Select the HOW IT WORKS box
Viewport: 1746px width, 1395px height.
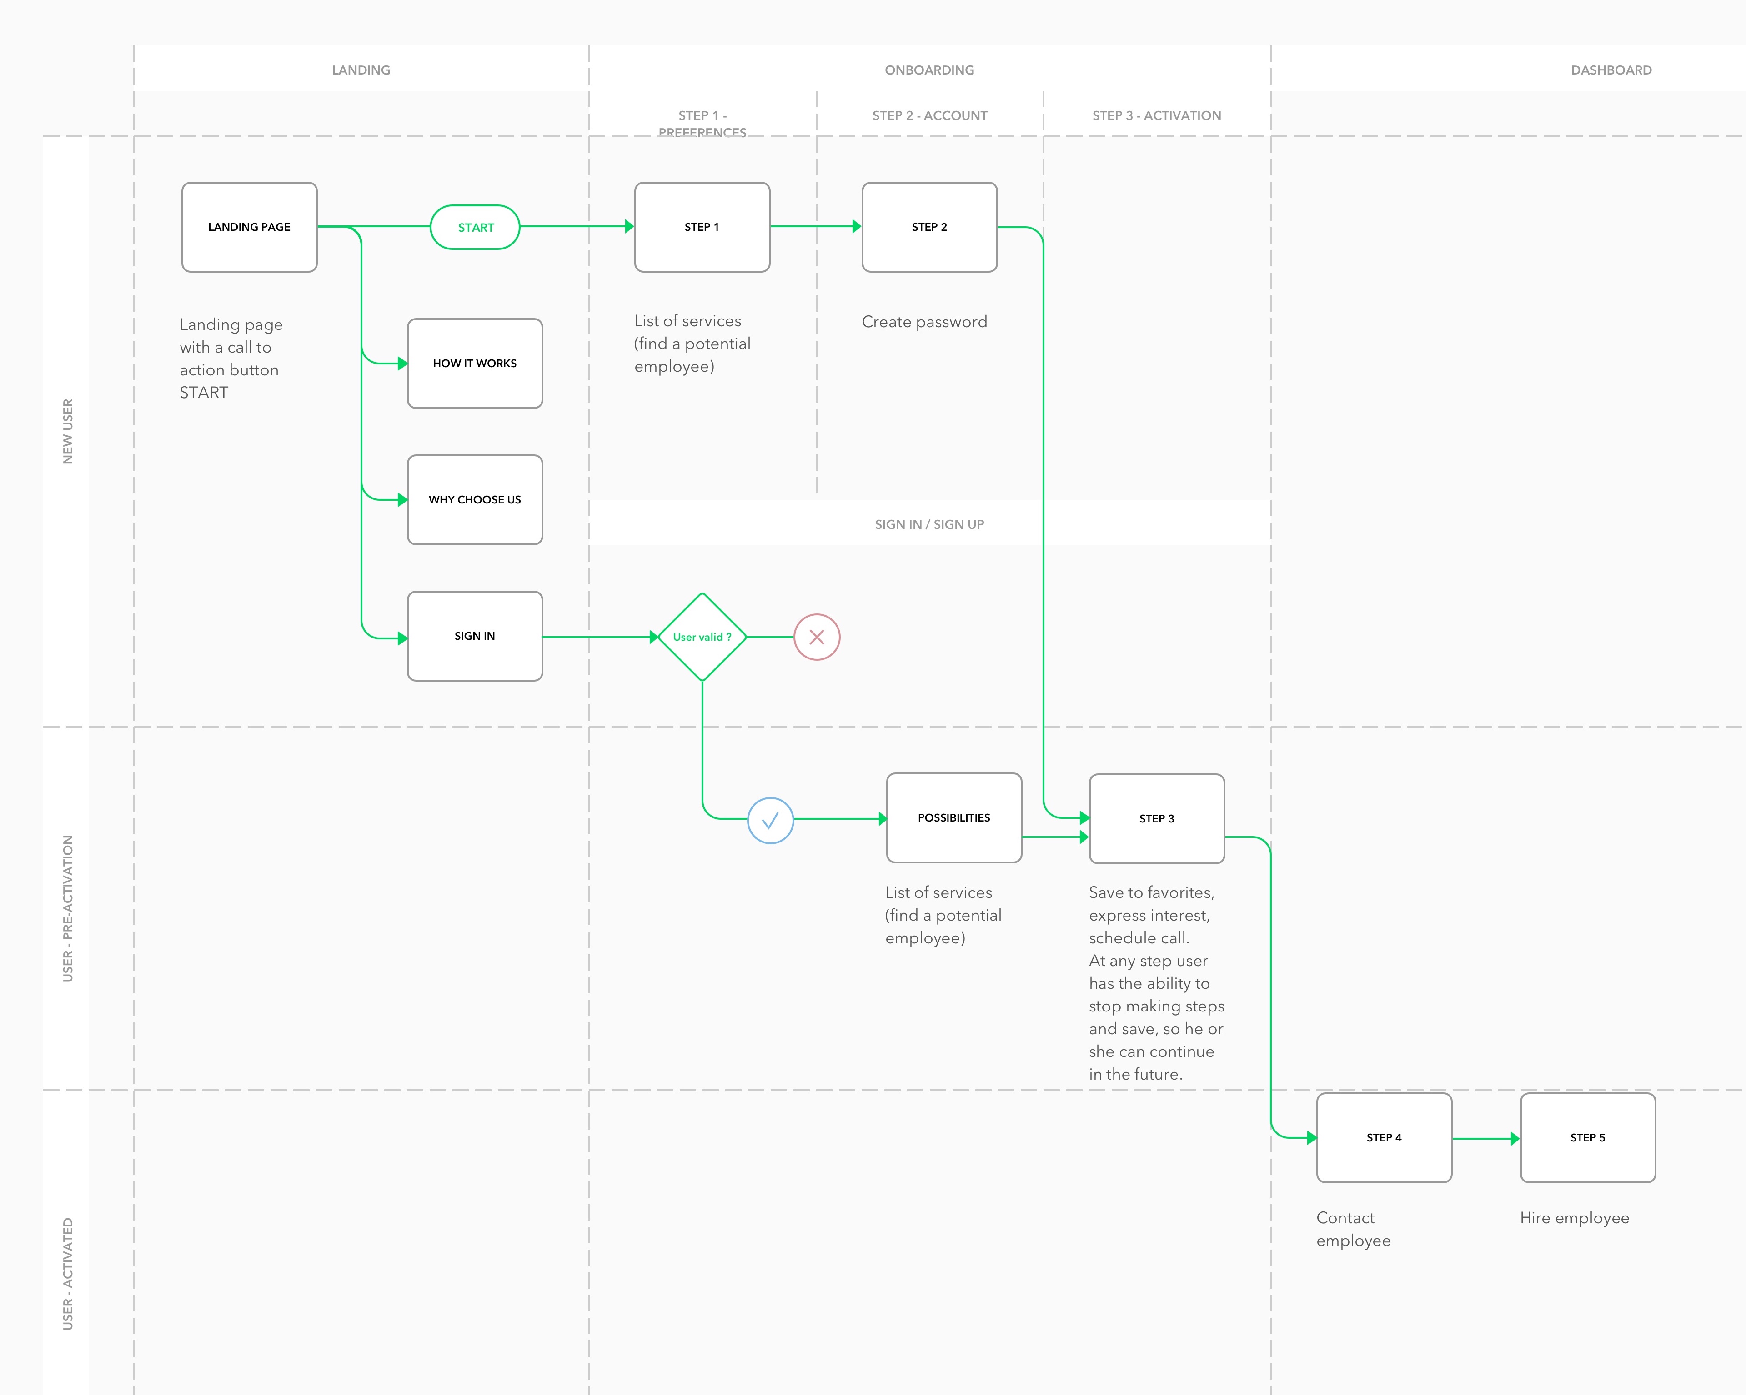point(475,364)
